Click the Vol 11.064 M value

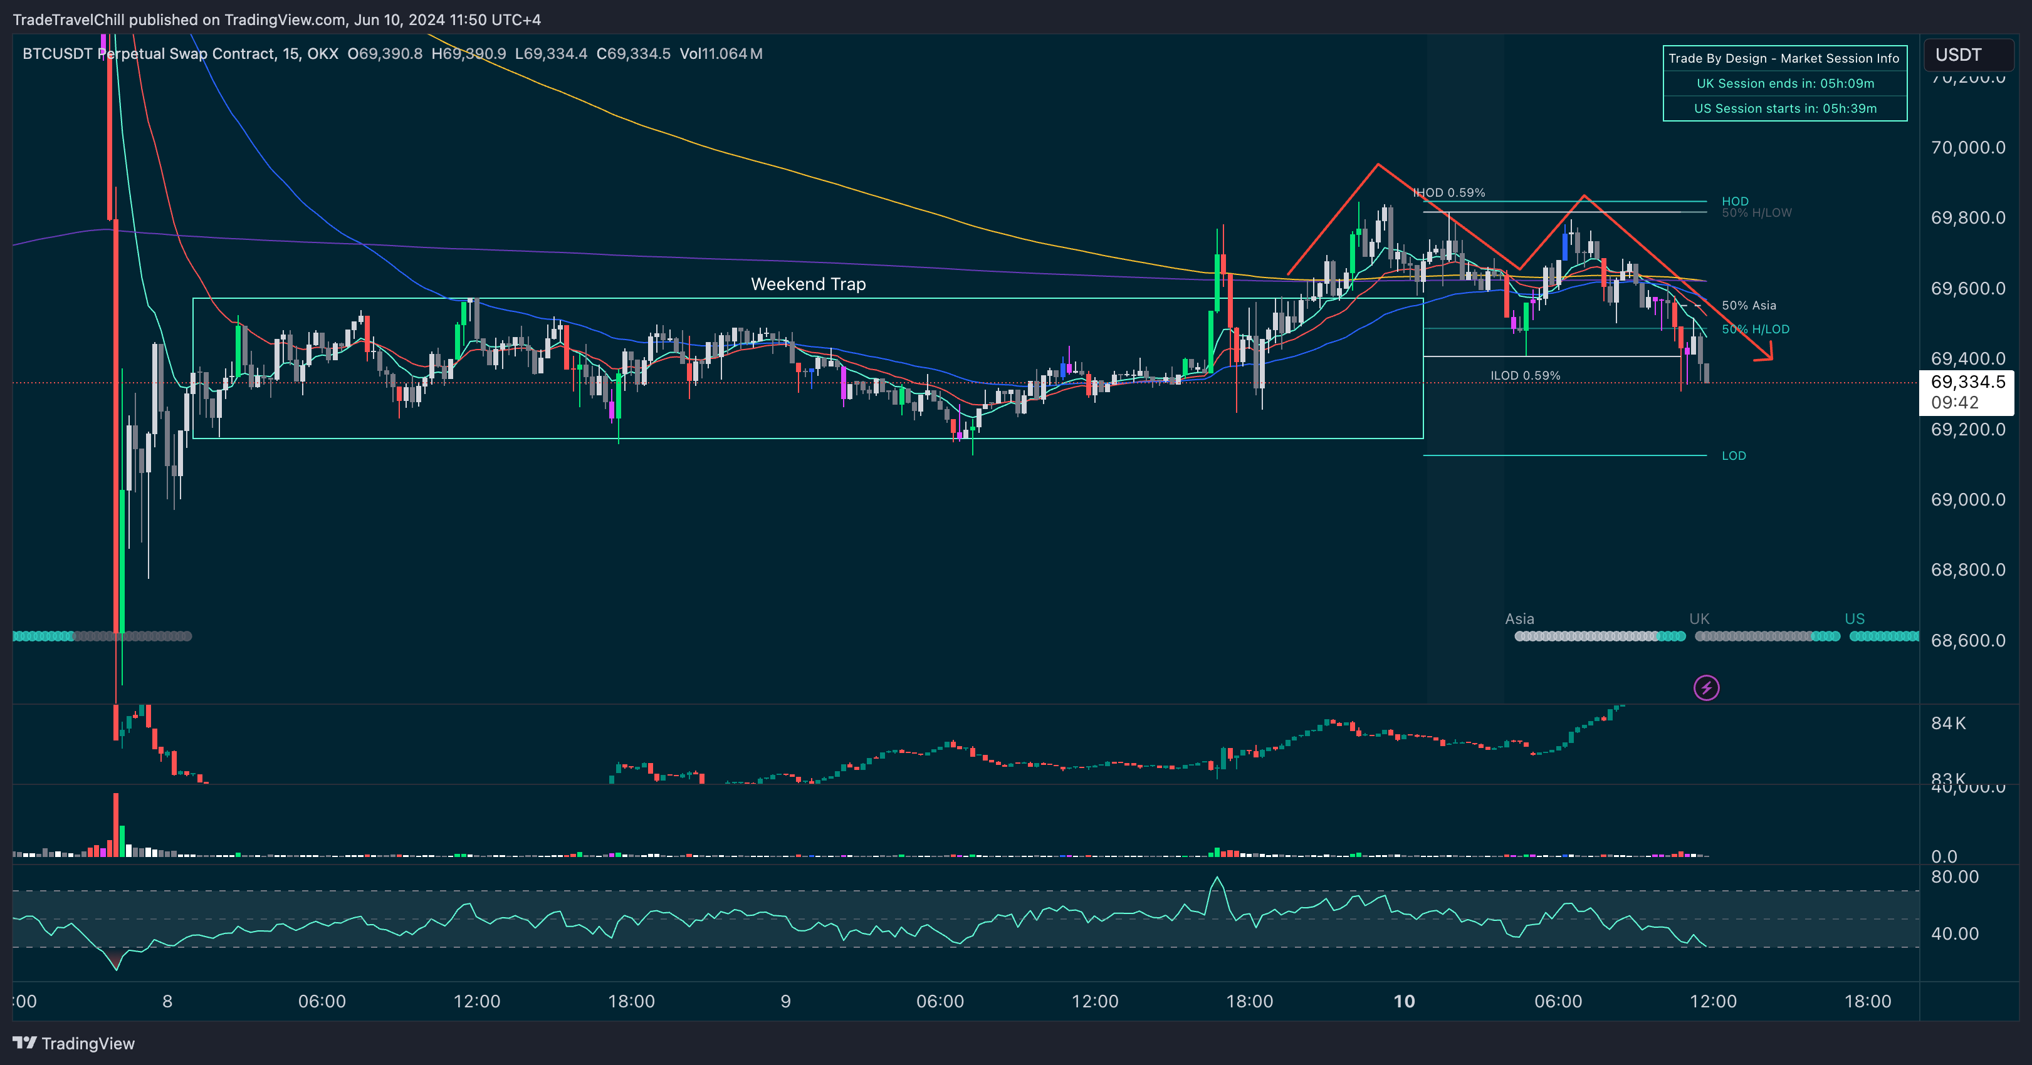click(x=721, y=54)
